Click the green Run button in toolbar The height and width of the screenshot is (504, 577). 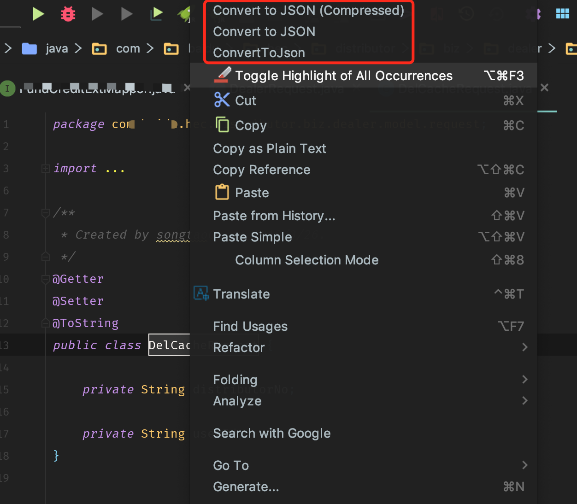pos(38,14)
